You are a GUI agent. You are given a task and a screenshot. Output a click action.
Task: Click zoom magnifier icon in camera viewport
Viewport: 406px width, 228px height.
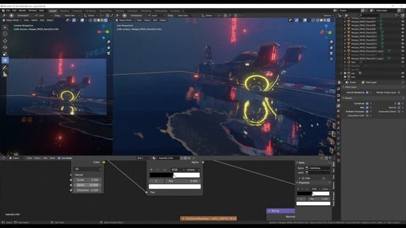[108, 42]
